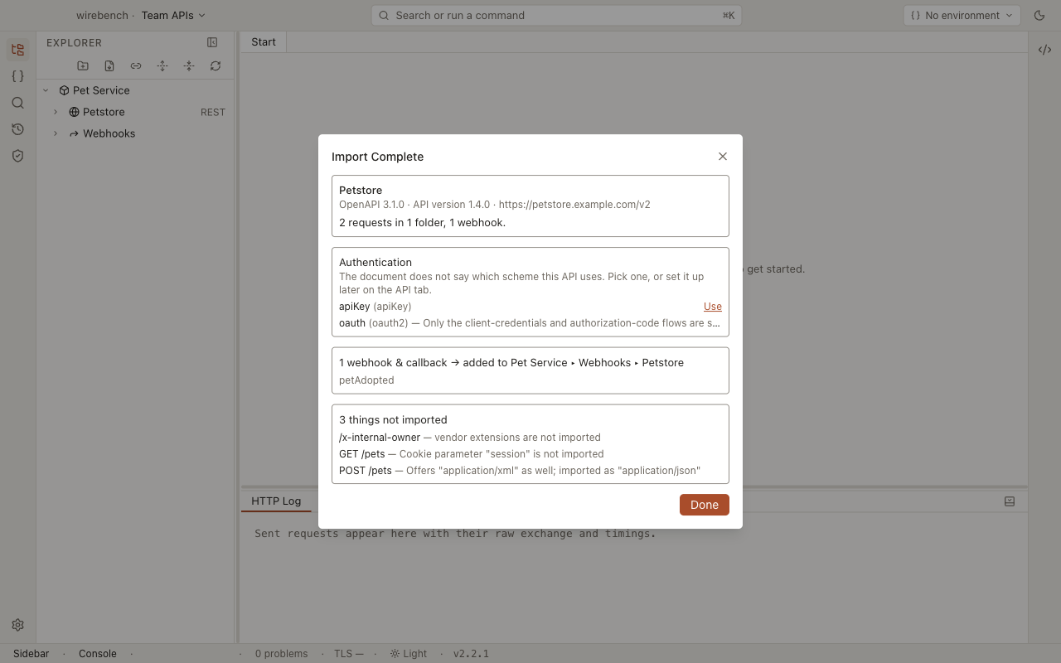Click the /x-internal-owner not-imported row
Image resolution: width=1061 pixels, height=663 pixels.
[530, 438]
